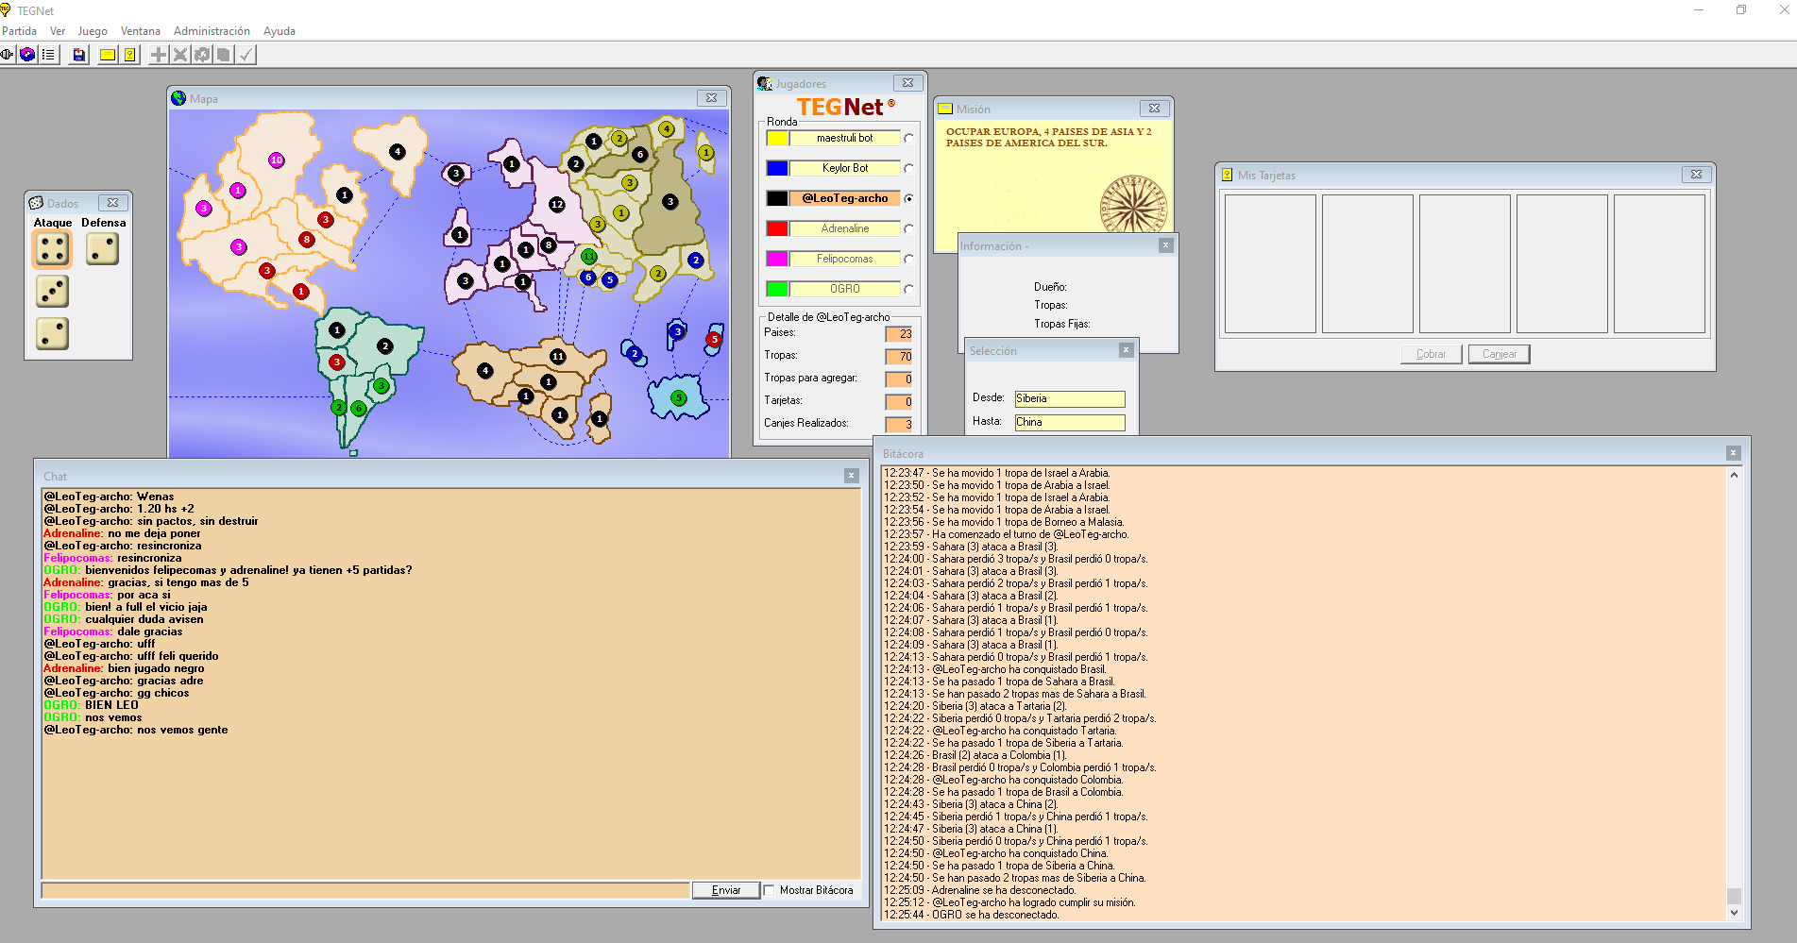1797x943 pixels.
Task: Click the magenta Felipocomas color swatch
Action: [777, 259]
